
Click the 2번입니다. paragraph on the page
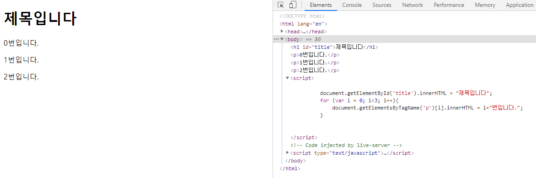[x=21, y=77]
